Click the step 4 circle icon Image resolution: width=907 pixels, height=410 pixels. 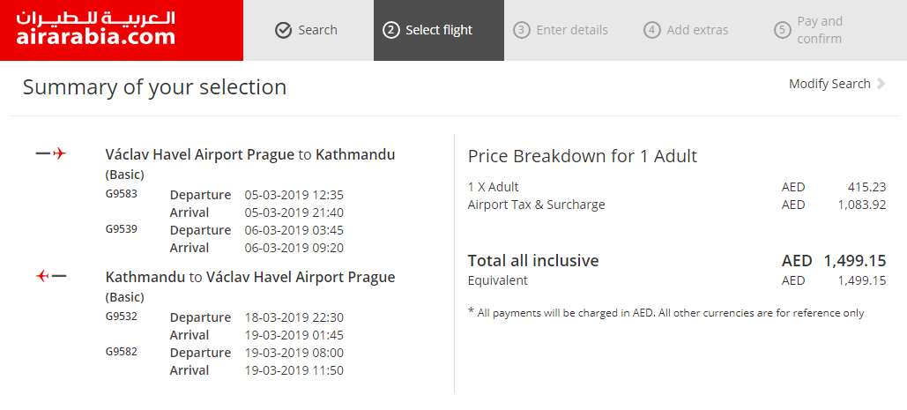(x=652, y=30)
